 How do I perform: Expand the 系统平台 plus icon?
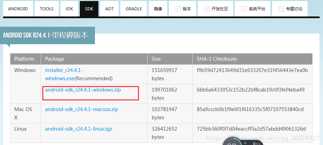pyautogui.click(x=244, y=9)
